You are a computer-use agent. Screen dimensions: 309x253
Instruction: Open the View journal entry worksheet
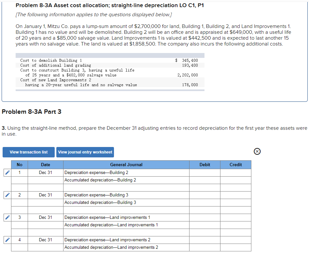click(85, 152)
